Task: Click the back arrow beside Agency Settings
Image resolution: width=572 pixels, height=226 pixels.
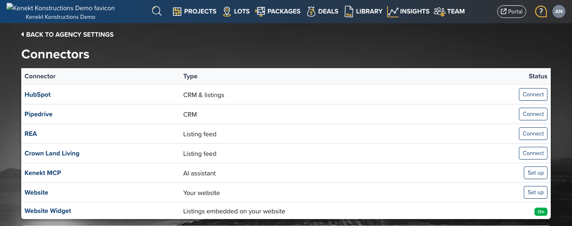Action: (x=22, y=35)
